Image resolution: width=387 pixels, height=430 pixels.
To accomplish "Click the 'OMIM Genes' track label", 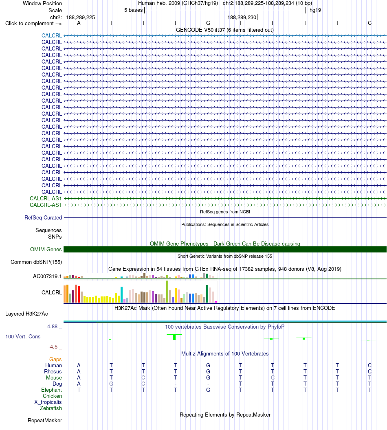I will [x=46, y=250].
